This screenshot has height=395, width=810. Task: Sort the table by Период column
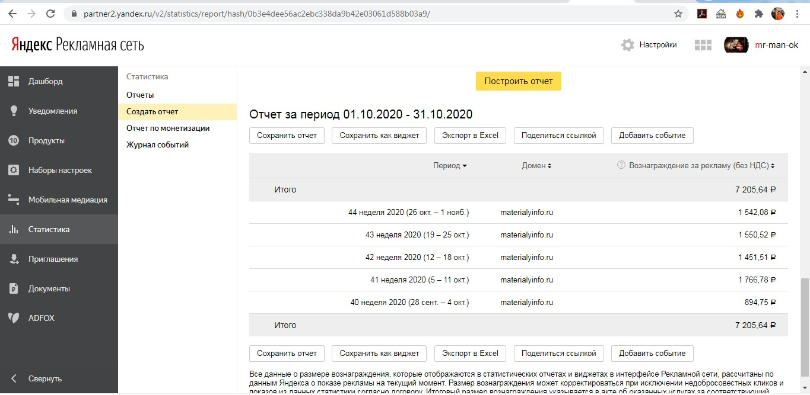click(450, 166)
